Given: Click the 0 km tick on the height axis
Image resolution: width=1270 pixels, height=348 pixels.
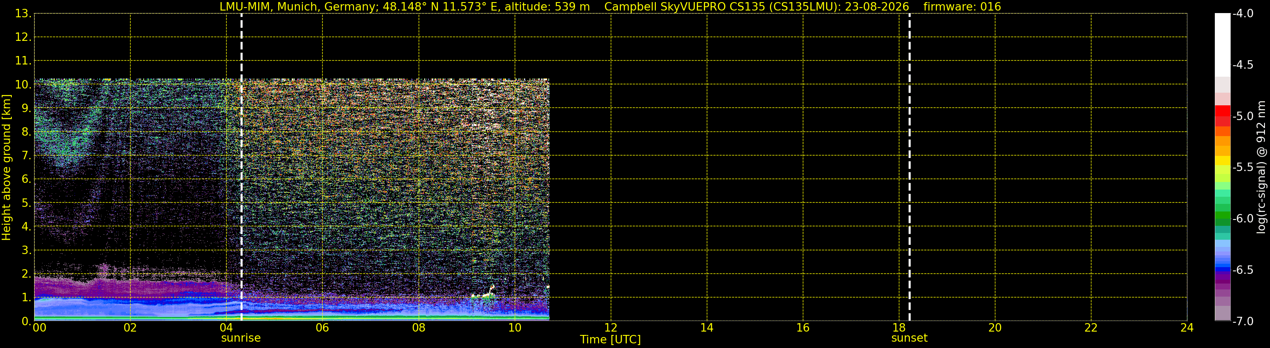Looking at the screenshot, I should (26, 321).
